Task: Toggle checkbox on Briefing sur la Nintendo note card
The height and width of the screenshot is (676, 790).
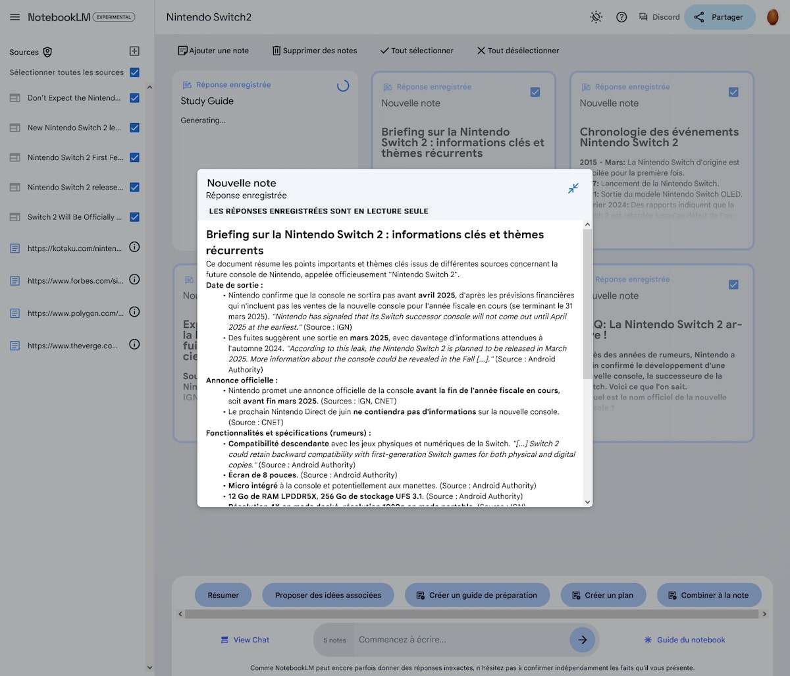Action: [535, 92]
